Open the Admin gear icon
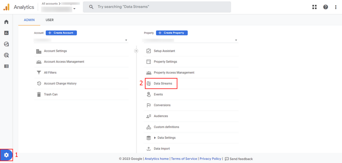Image resolution: width=342 pixels, height=163 pixels. click(6, 155)
